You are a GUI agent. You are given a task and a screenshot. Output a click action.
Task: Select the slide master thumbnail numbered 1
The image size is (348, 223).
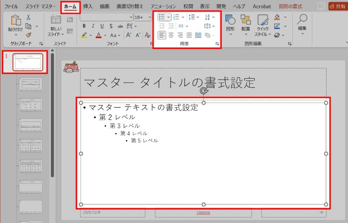pyautogui.click(x=28, y=62)
